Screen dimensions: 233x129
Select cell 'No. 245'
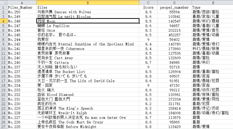(x=22, y=35)
